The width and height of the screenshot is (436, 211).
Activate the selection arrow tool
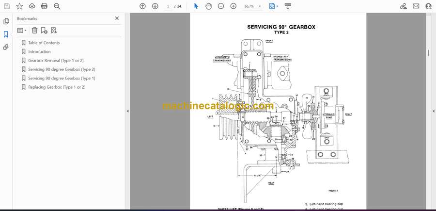(x=196, y=6)
